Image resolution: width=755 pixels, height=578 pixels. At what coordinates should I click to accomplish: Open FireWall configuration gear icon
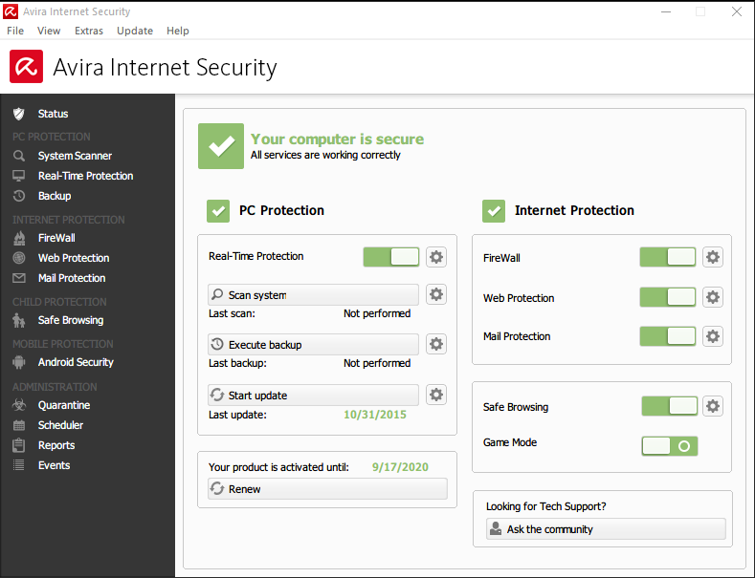(x=713, y=257)
